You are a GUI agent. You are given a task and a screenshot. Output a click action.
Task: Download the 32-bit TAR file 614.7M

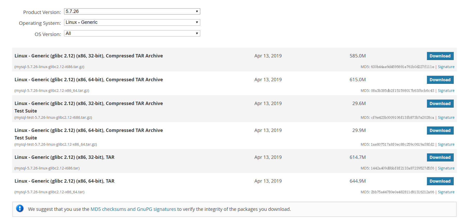click(440, 157)
